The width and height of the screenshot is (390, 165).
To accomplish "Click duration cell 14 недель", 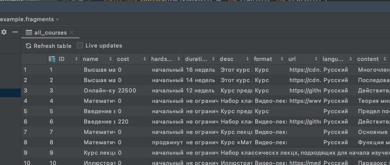I will point(200,80).
